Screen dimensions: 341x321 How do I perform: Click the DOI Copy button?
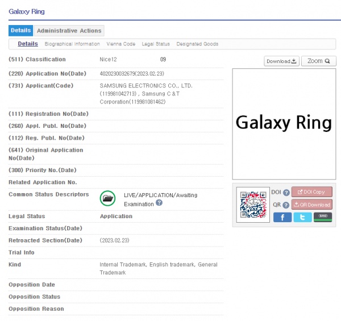point(311,192)
